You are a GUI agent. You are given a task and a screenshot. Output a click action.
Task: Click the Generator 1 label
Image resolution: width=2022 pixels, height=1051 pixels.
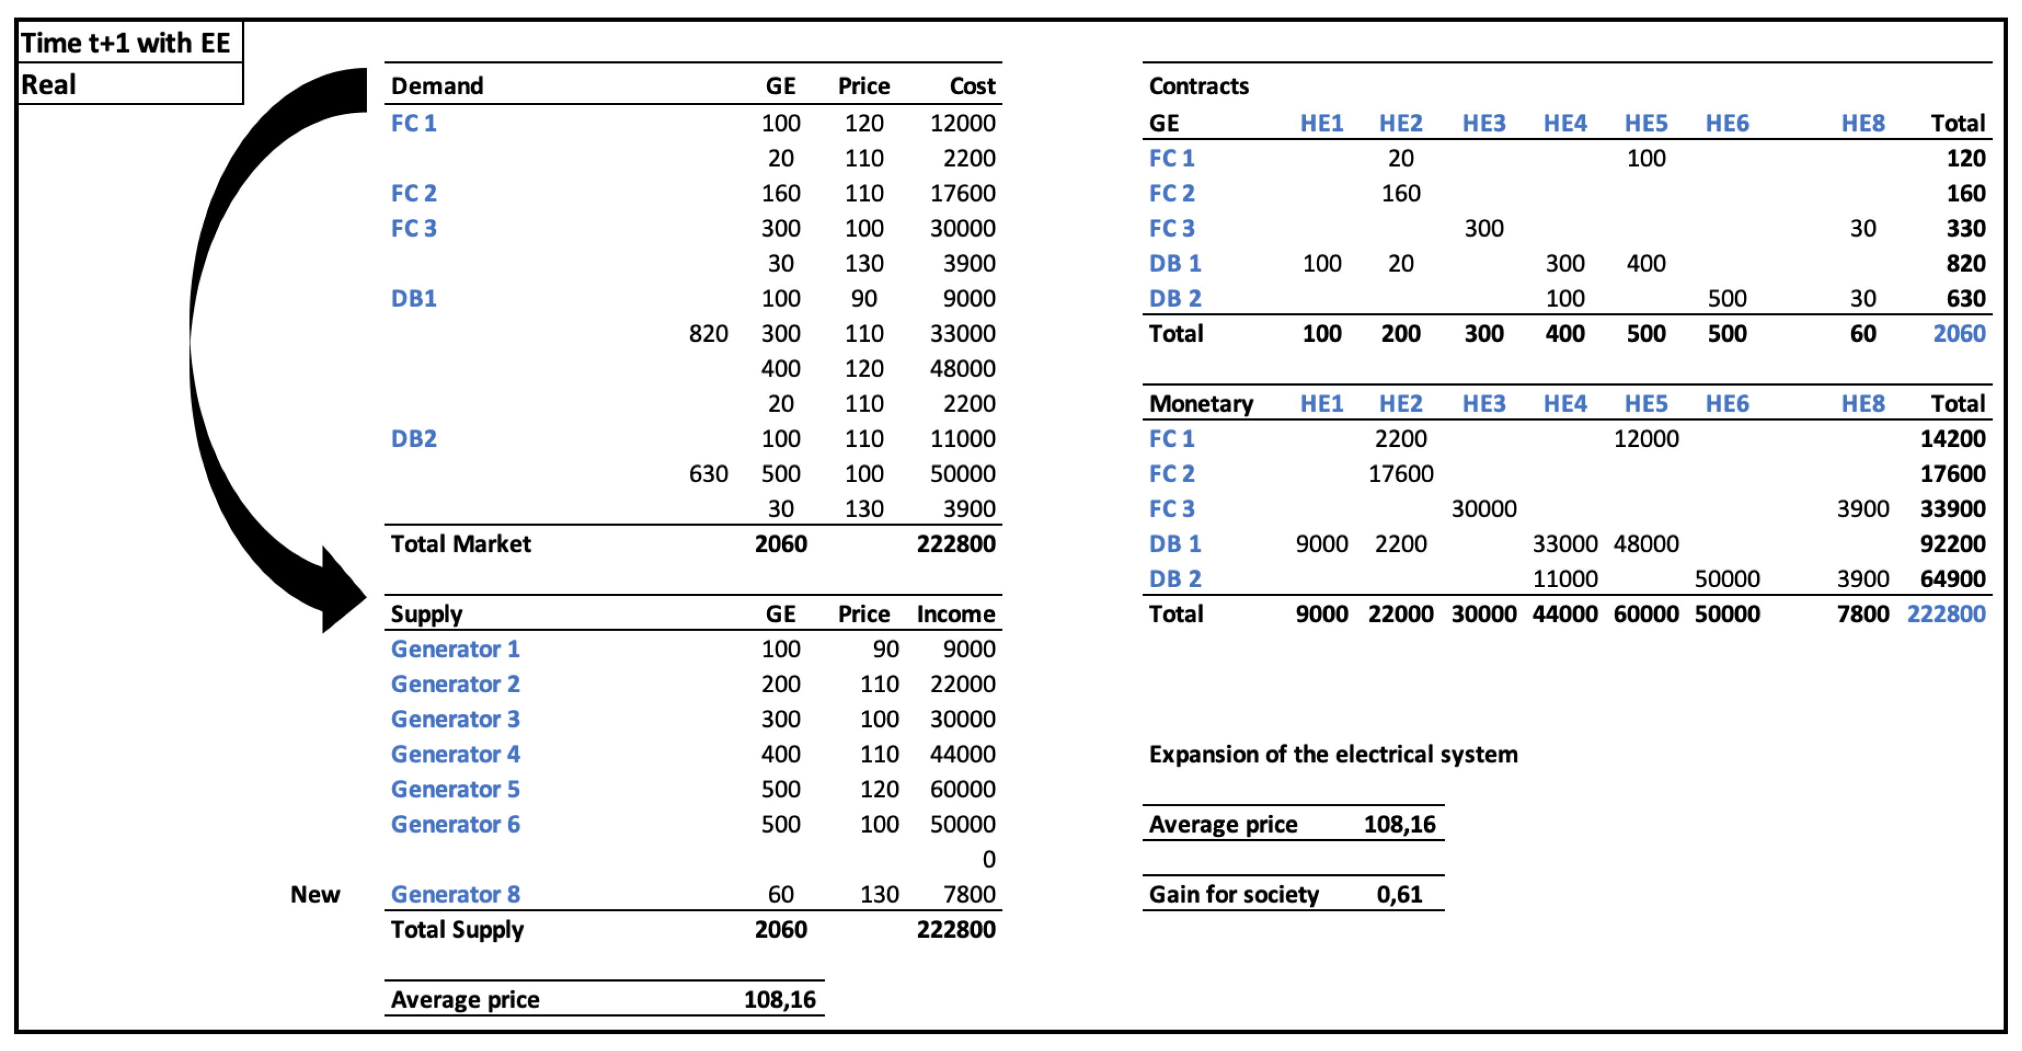(x=455, y=649)
